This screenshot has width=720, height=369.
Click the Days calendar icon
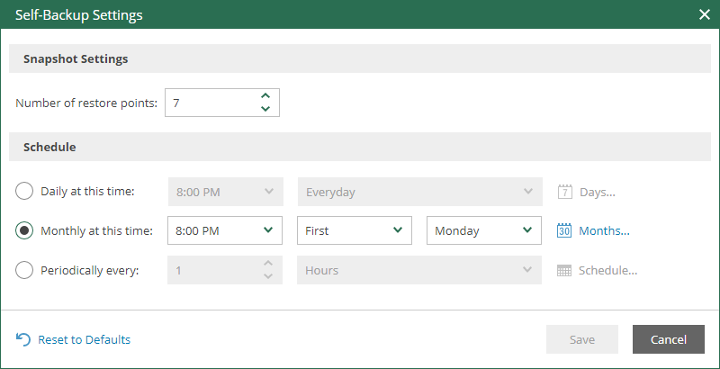(565, 192)
